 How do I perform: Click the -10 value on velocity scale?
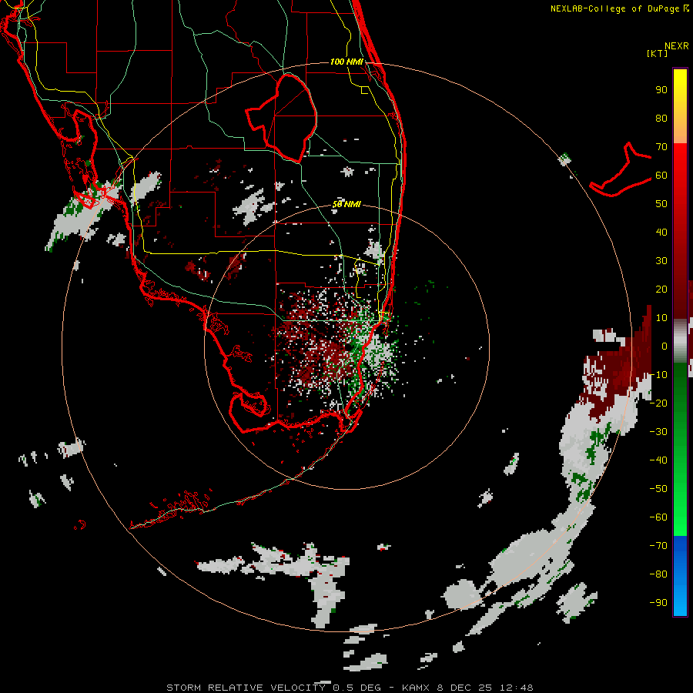[658, 375]
